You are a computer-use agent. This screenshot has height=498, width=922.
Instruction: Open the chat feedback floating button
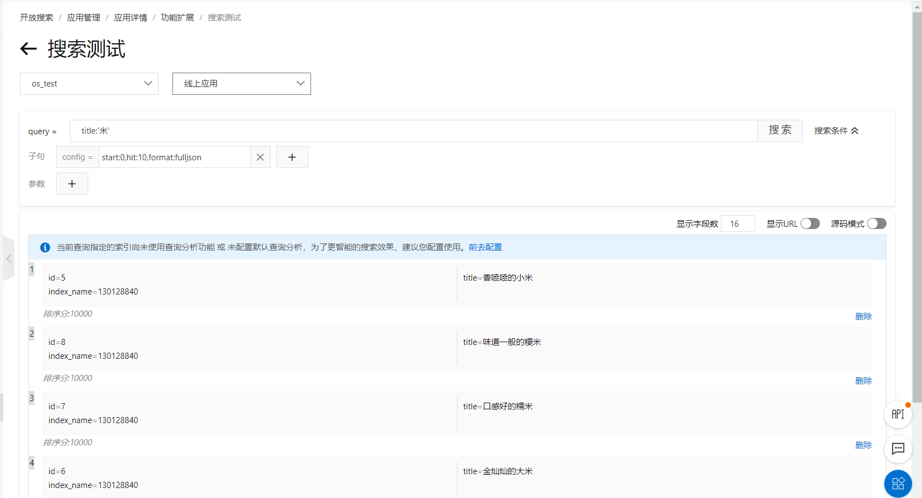pos(898,449)
